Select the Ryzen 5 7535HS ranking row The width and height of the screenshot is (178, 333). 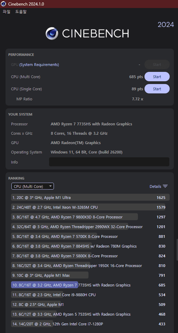(90, 314)
